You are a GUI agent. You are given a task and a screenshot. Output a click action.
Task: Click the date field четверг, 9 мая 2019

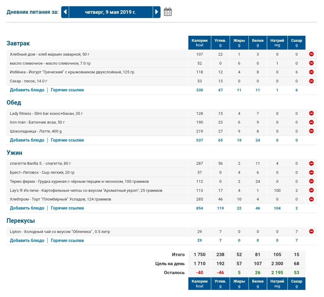click(110, 12)
